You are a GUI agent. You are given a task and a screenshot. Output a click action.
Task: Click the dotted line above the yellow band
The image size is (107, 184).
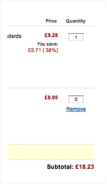pyautogui.click(x=51, y=144)
